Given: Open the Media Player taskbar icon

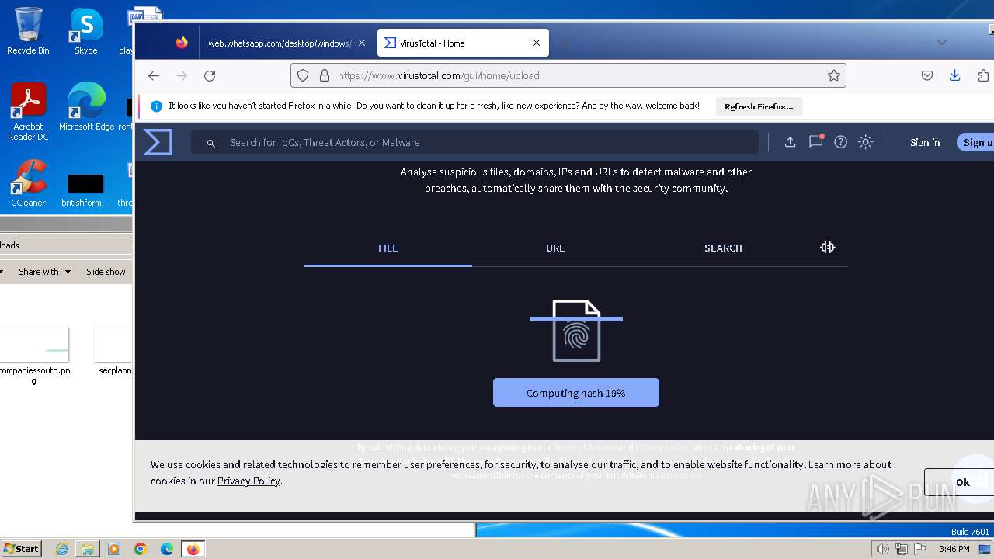Looking at the screenshot, I should coord(114,549).
